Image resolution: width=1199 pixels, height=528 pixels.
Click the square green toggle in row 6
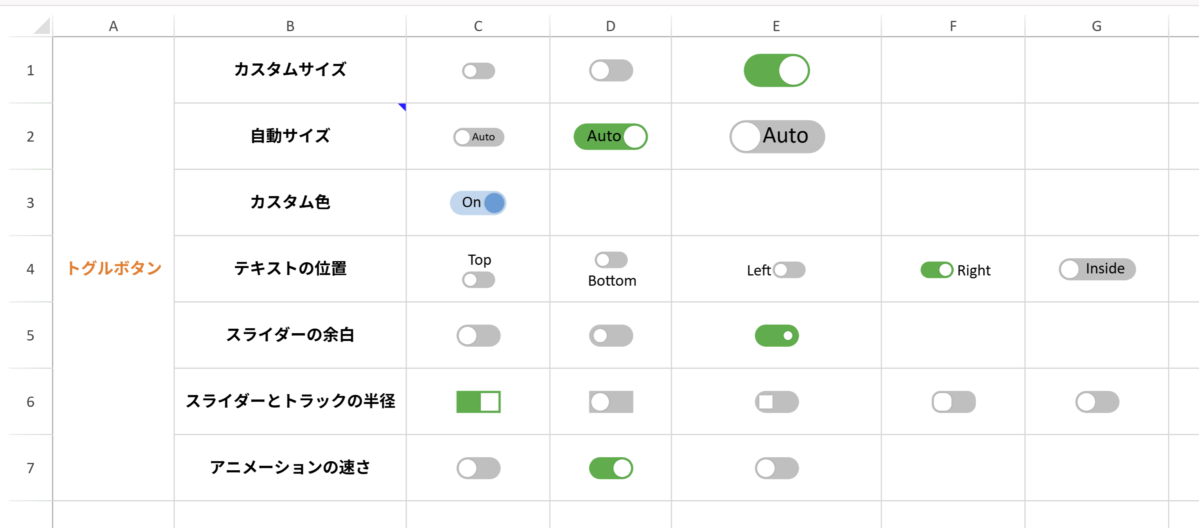pyautogui.click(x=478, y=402)
